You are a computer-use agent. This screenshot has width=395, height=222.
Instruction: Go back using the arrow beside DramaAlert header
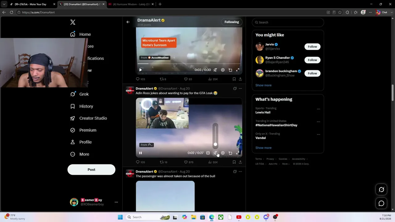pyautogui.click(x=128, y=22)
